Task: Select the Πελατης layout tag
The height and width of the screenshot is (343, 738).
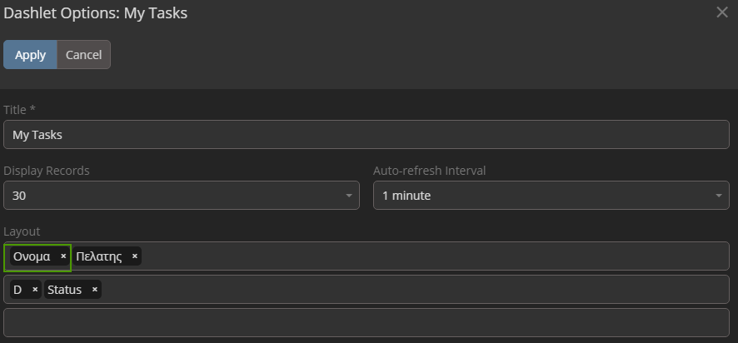Action: (99, 256)
